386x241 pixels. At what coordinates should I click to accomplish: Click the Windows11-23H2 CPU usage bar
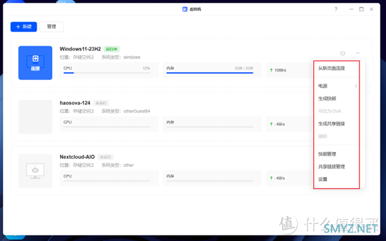click(107, 73)
